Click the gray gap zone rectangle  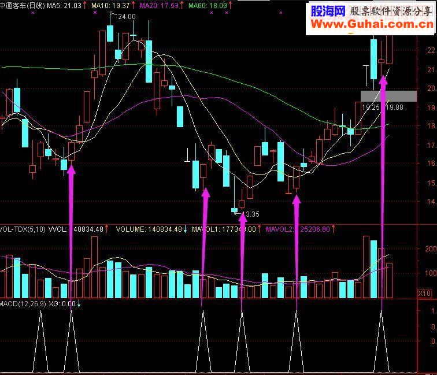pos(389,96)
